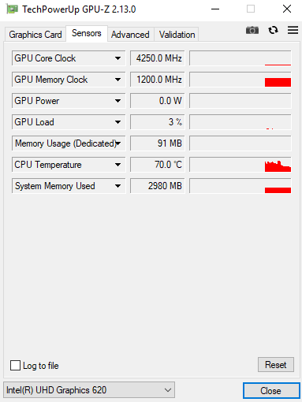Select the Intel(R) UHD Graphics 620 selector
This screenshot has width=302, height=402.
pyautogui.click(x=89, y=390)
